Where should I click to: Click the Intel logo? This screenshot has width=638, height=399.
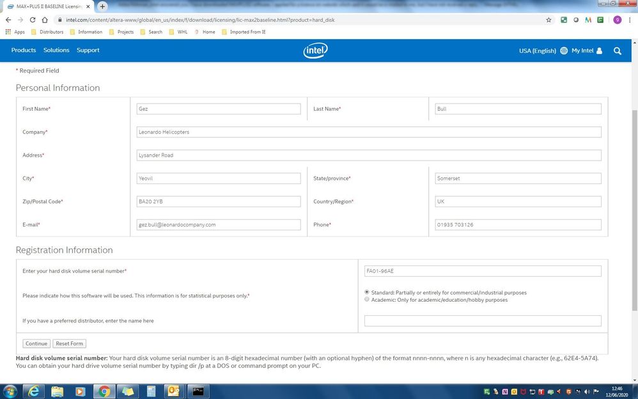coord(315,51)
